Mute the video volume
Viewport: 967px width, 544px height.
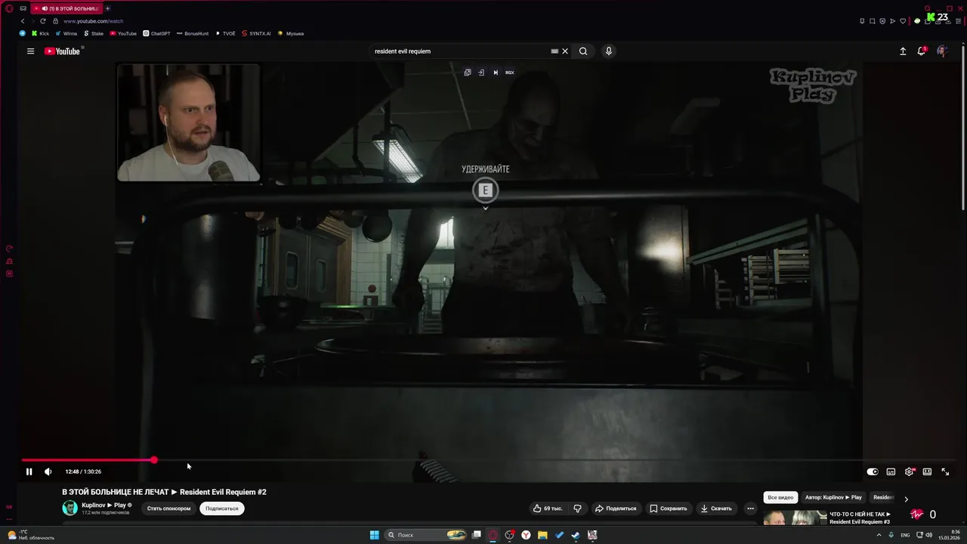(x=48, y=471)
